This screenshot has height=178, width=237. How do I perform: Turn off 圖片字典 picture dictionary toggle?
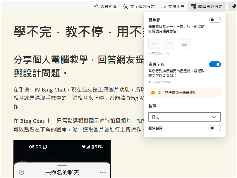click(x=215, y=64)
